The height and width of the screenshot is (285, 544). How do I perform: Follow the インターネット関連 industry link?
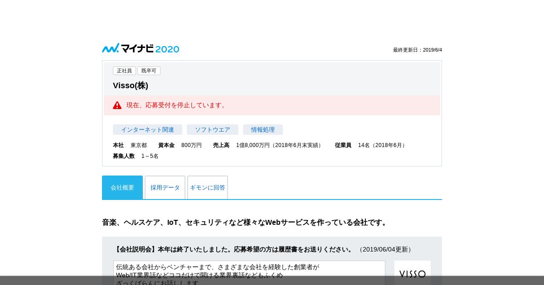(x=147, y=130)
